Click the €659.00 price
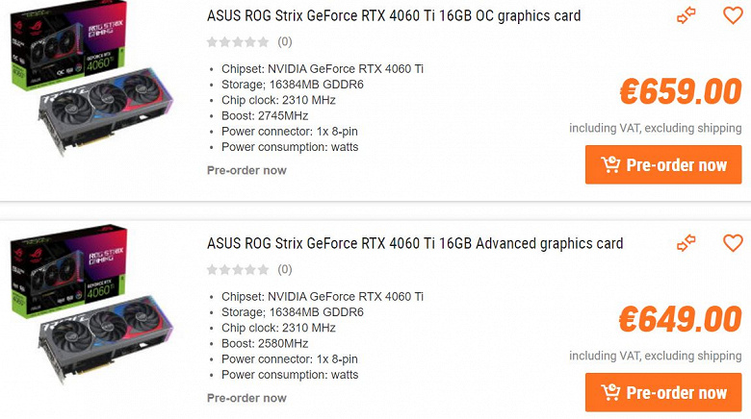This screenshot has height=419, width=751. (680, 92)
